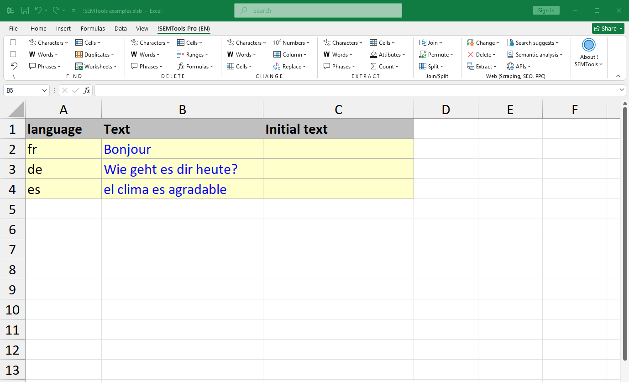
Task: Click the Share button
Action: (608, 28)
